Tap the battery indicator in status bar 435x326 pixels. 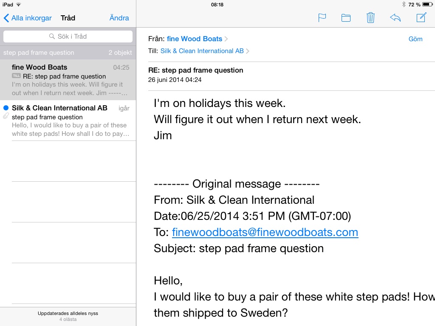tap(427, 5)
